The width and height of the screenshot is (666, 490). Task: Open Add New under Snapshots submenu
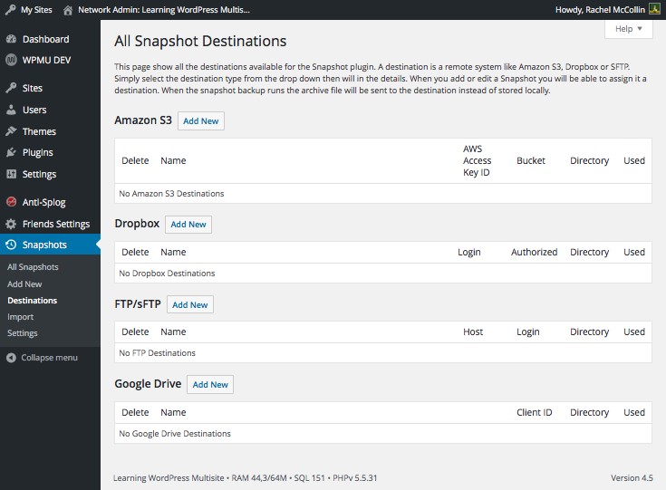[x=24, y=284]
